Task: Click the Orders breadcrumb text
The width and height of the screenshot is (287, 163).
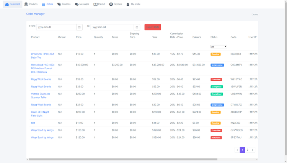Action: coord(255,14)
